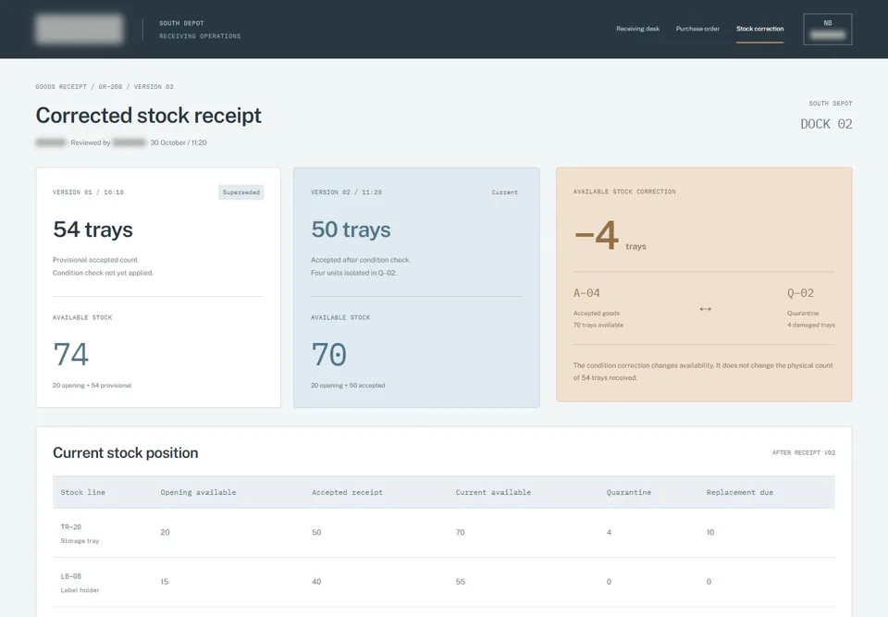Click the A-04 location code

click(x=586, y=293)
